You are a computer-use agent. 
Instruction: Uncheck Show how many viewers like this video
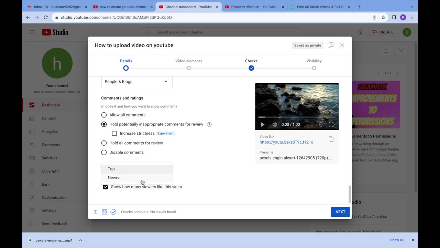[106, 187]
